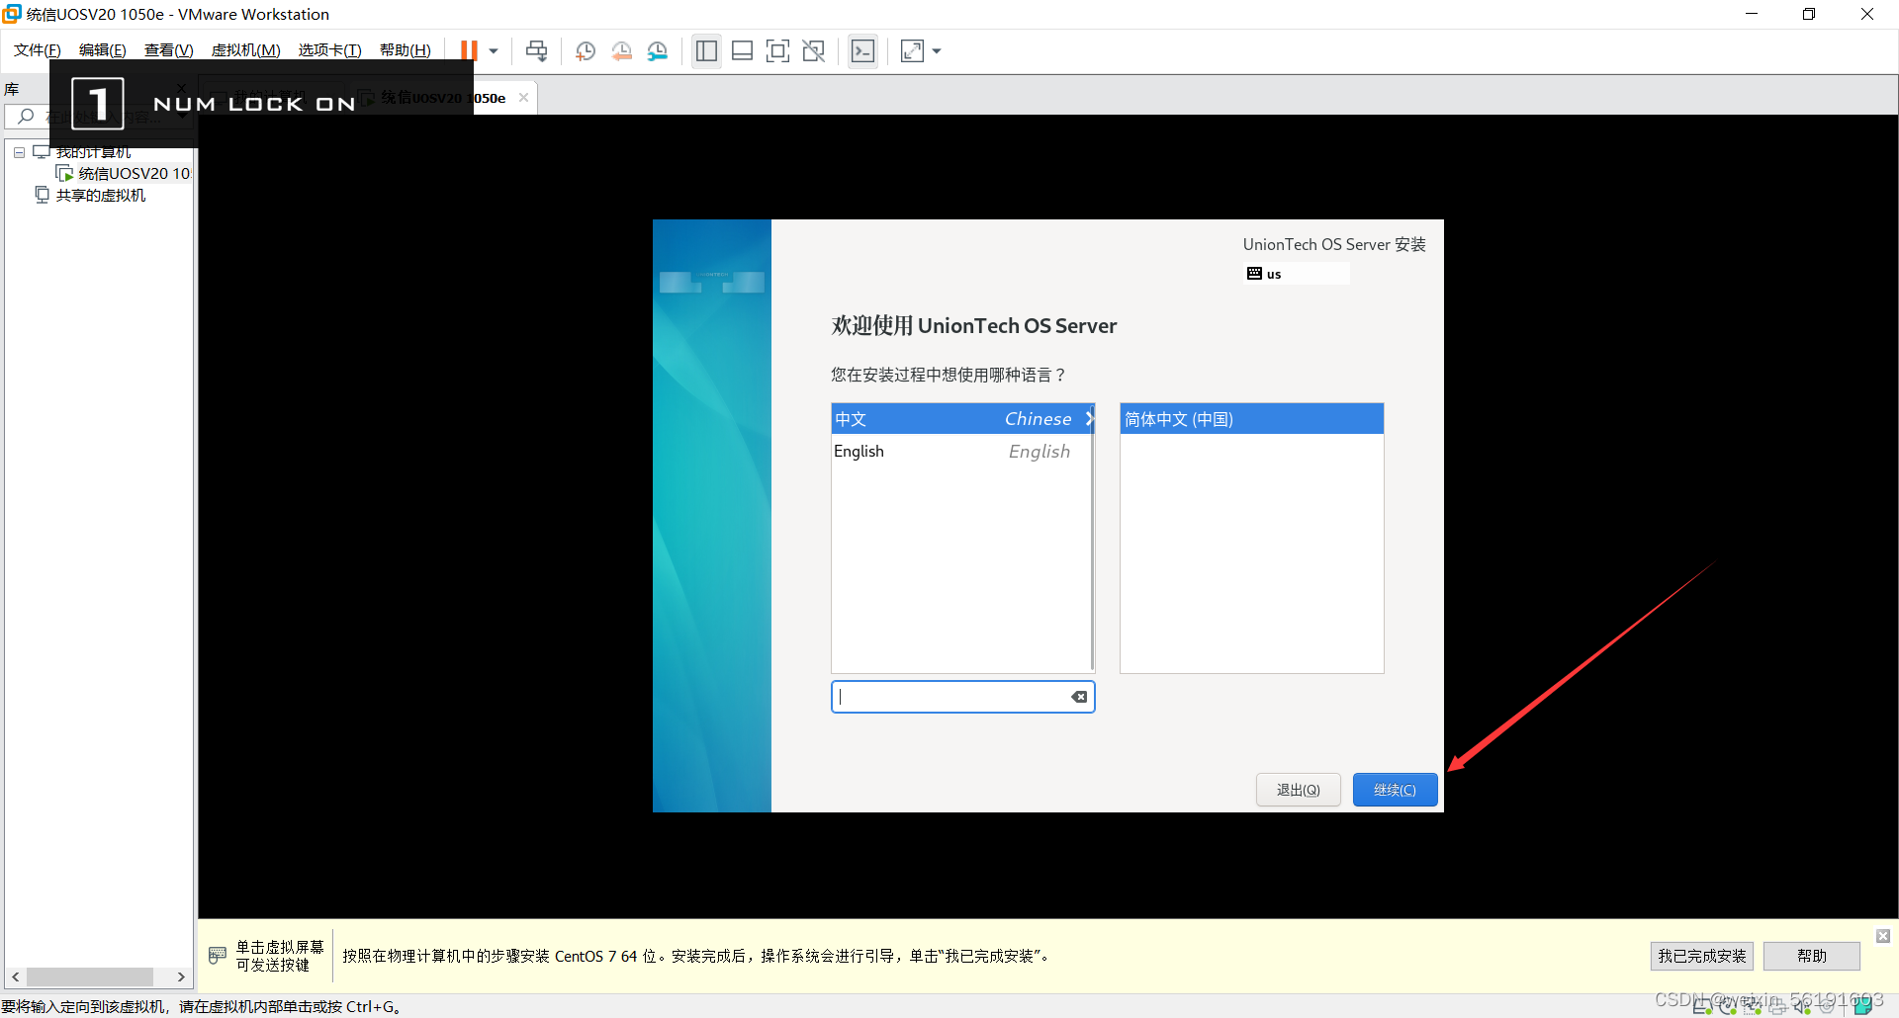Click the 继续(C) button
Screen dimensions: 1899x1018
point(1395,790)
